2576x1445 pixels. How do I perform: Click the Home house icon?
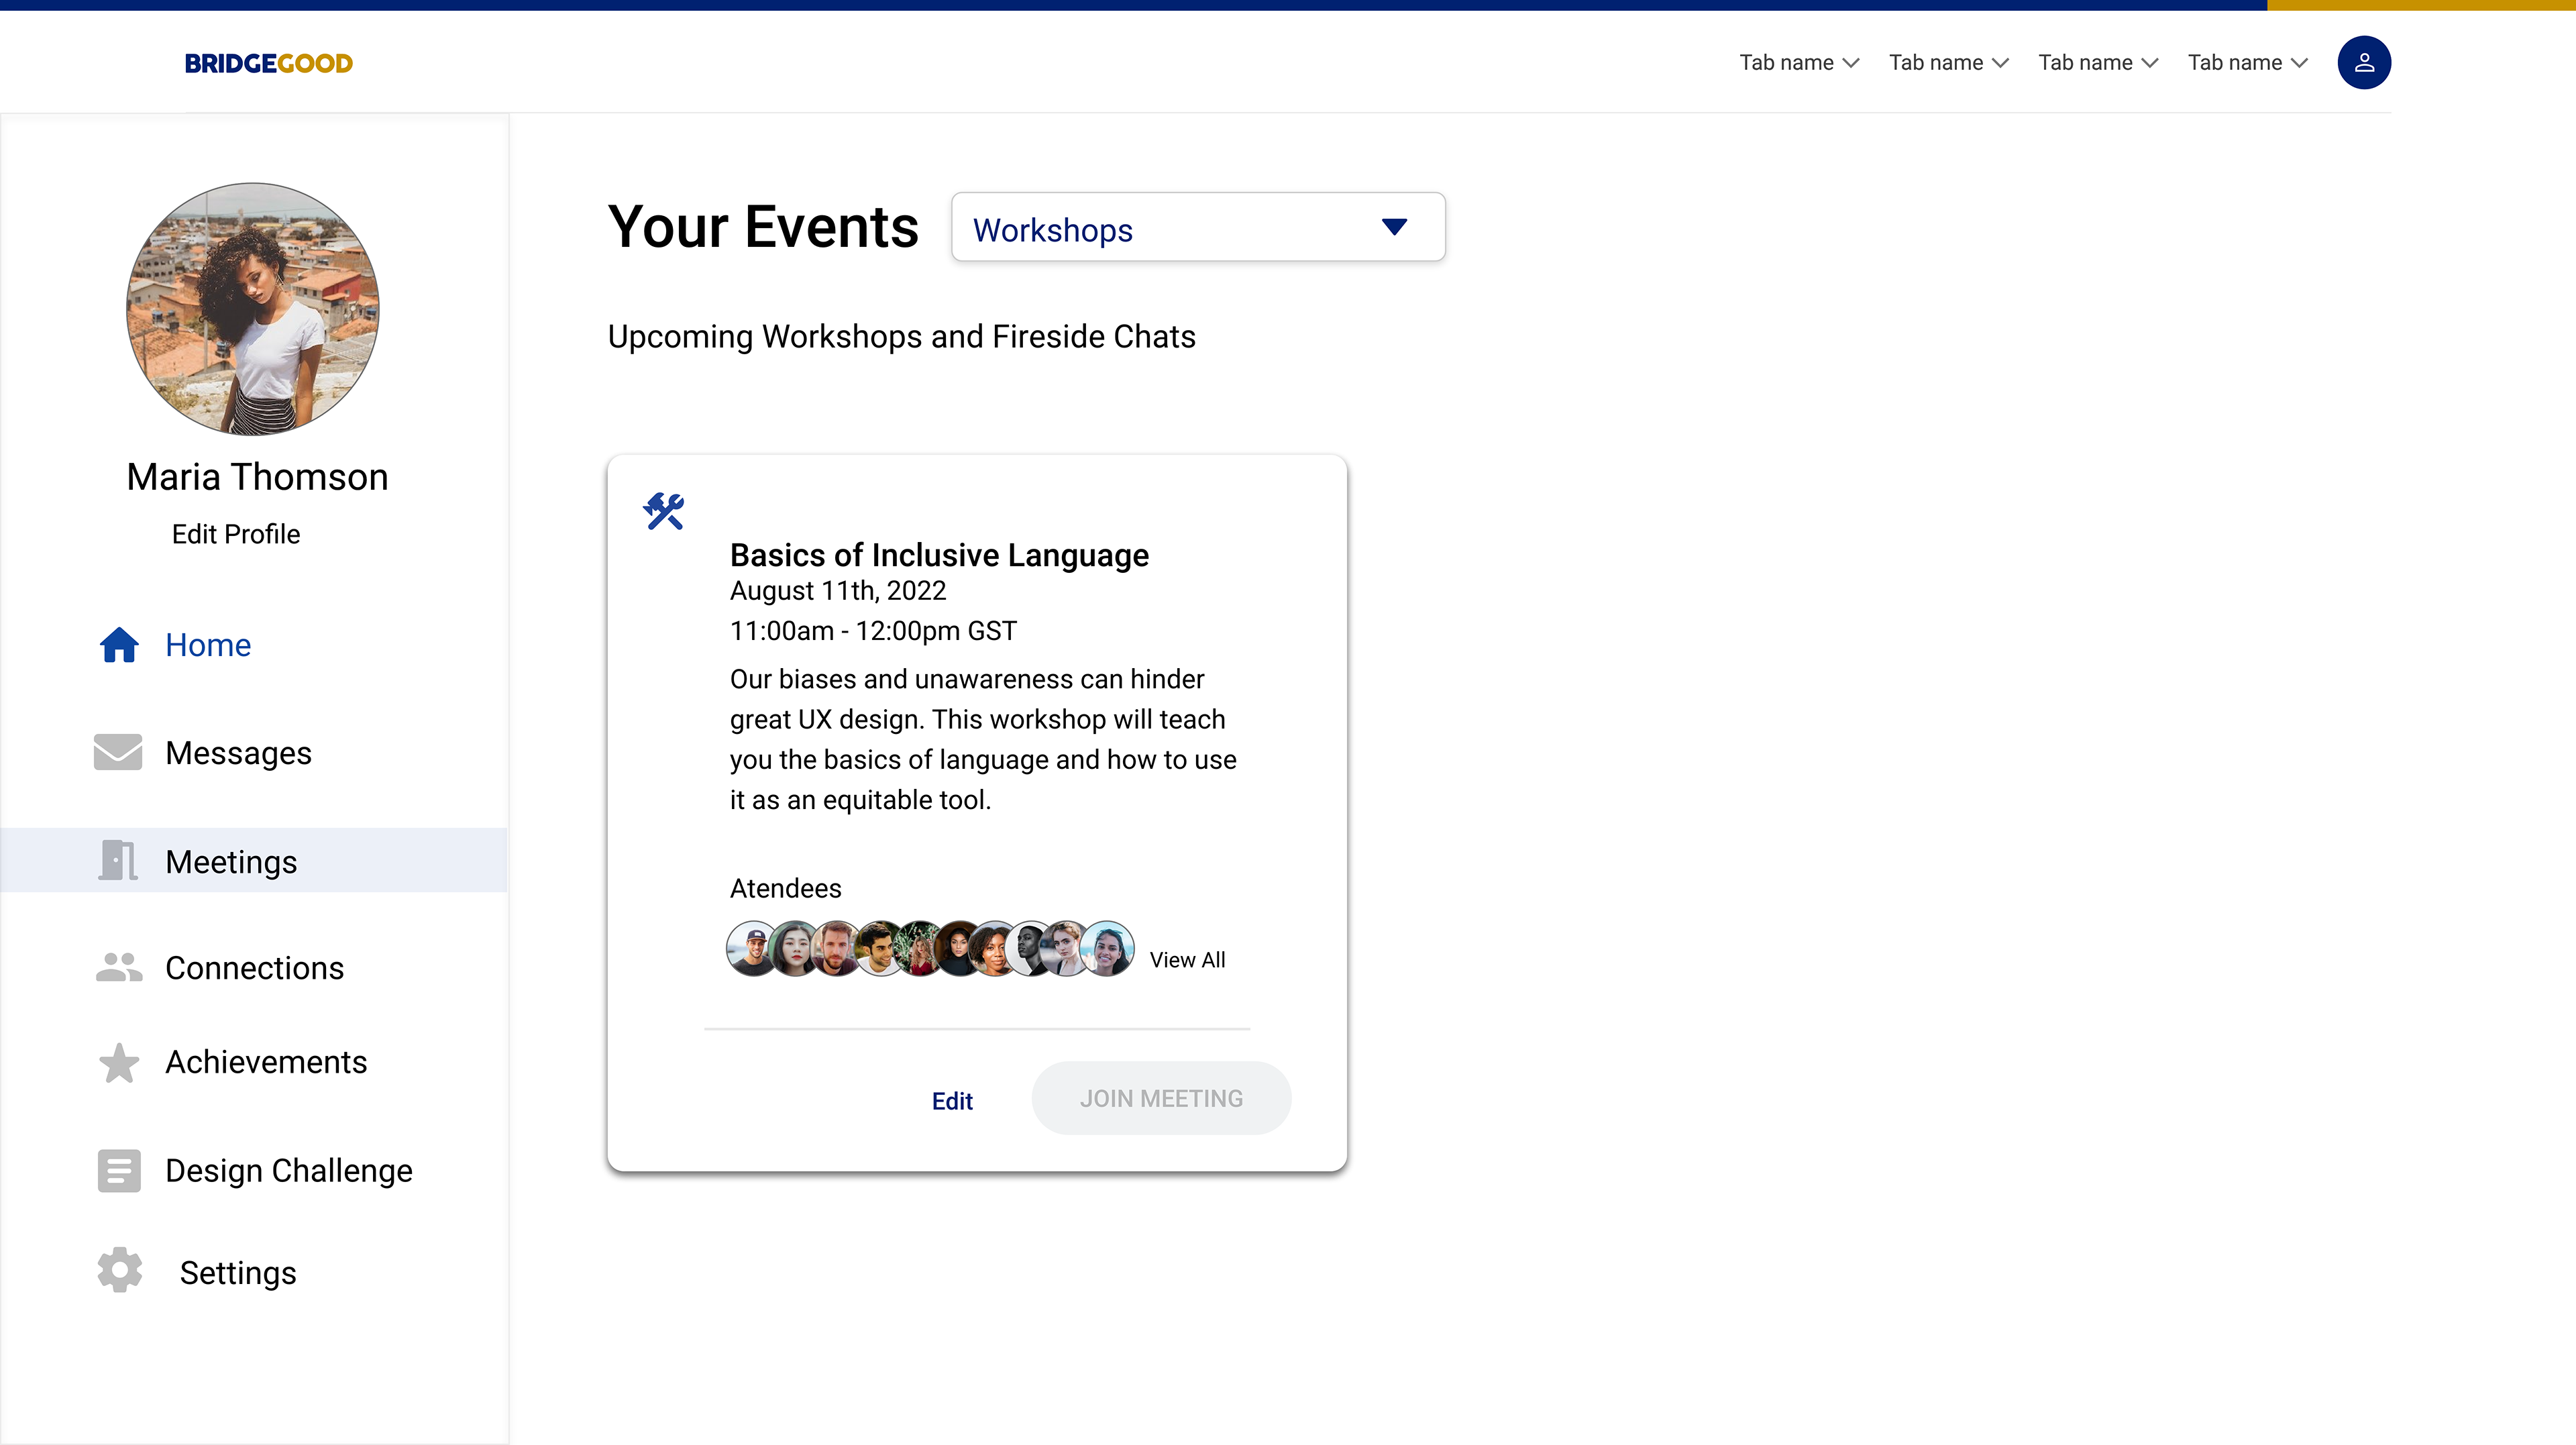click(119, 645)
